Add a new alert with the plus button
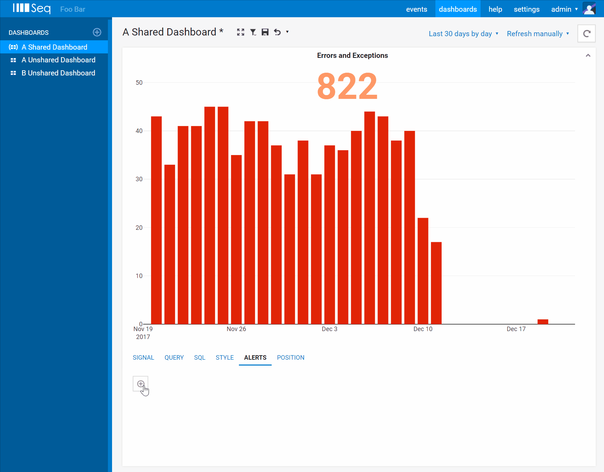 pos(141,383)
